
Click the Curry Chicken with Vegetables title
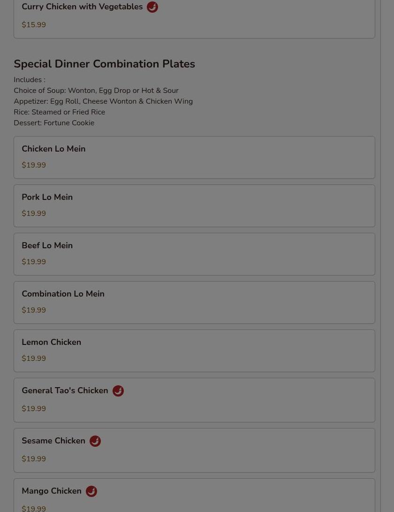point(82,7)
